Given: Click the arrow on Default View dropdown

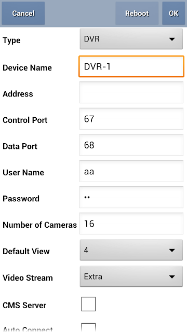Looking at the screenshot, I should (172, 251).
